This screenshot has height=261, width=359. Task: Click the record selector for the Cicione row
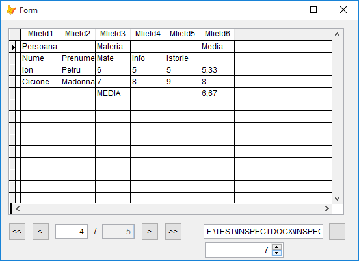[12, 82]
